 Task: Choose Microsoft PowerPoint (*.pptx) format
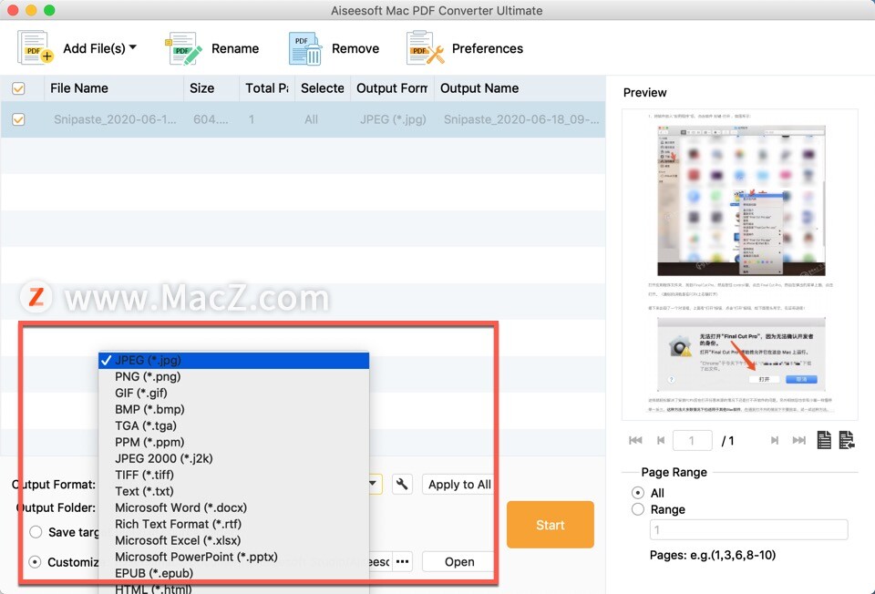(234, 557)
